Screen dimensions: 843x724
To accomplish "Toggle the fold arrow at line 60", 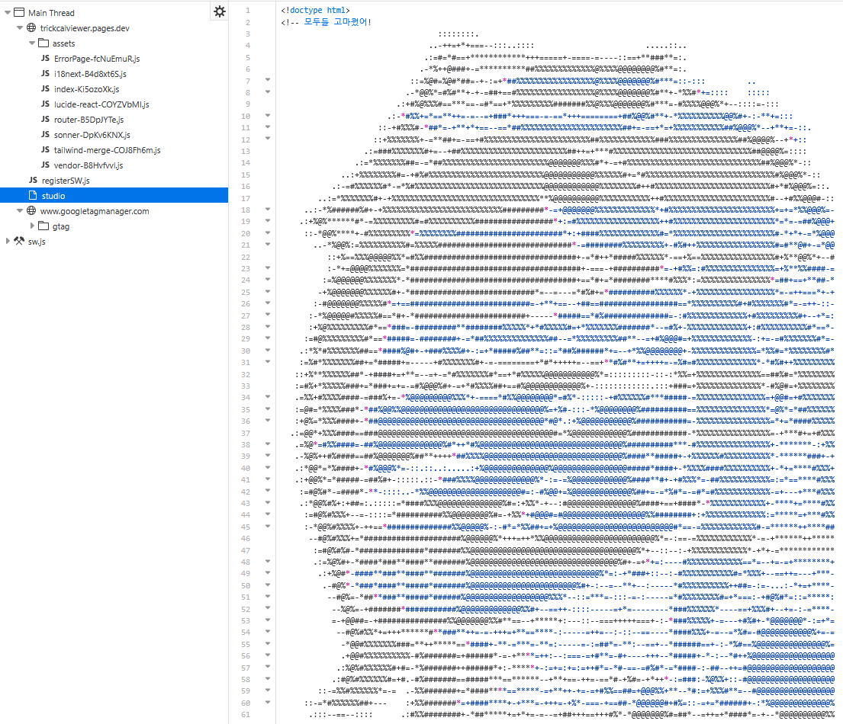I will 268,702.
